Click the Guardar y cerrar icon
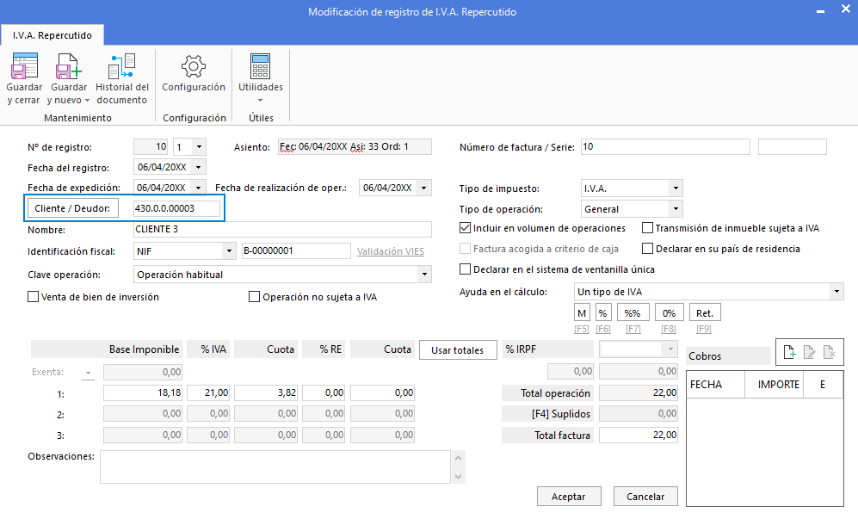Viewport: 858px width, 519px height. click(x=25, y=66)
